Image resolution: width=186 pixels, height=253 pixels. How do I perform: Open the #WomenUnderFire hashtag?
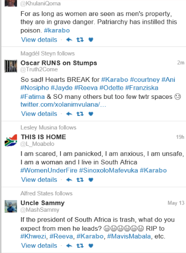point(49,171)
